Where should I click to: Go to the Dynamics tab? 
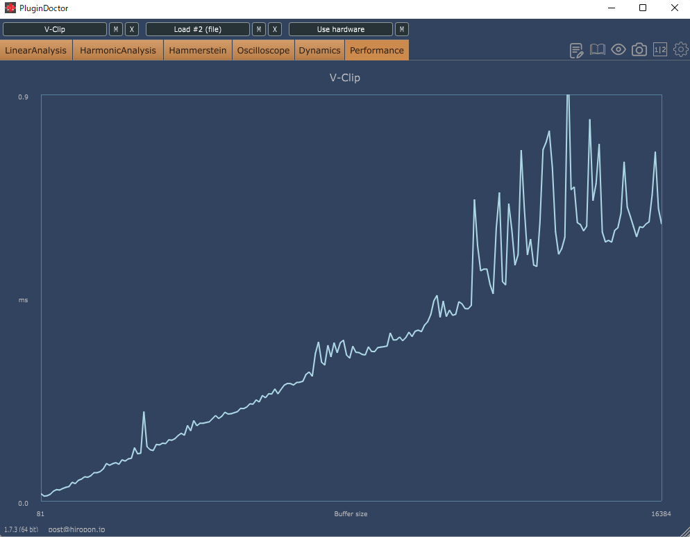point(319,50)
